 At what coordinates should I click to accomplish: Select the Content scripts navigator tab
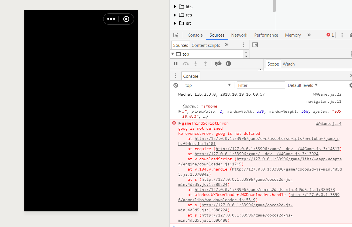point(206,45)
